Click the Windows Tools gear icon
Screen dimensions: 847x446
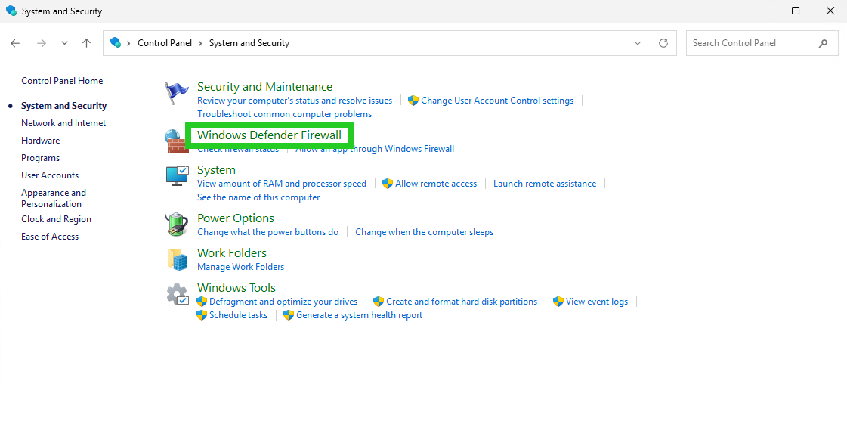pos(176,293)
